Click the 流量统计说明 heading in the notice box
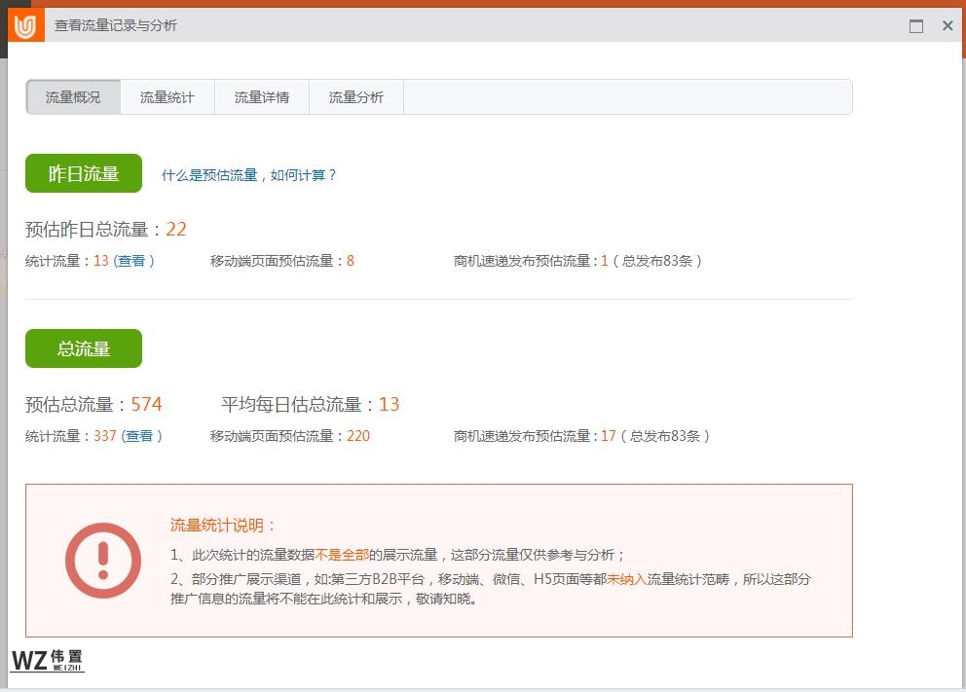The image size is (966, 692). pyautogui.click(x=224, y=526)
